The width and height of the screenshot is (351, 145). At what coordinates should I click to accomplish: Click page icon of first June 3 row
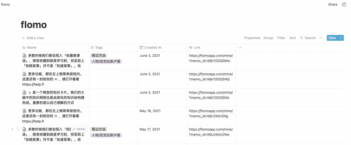[24, 56]
